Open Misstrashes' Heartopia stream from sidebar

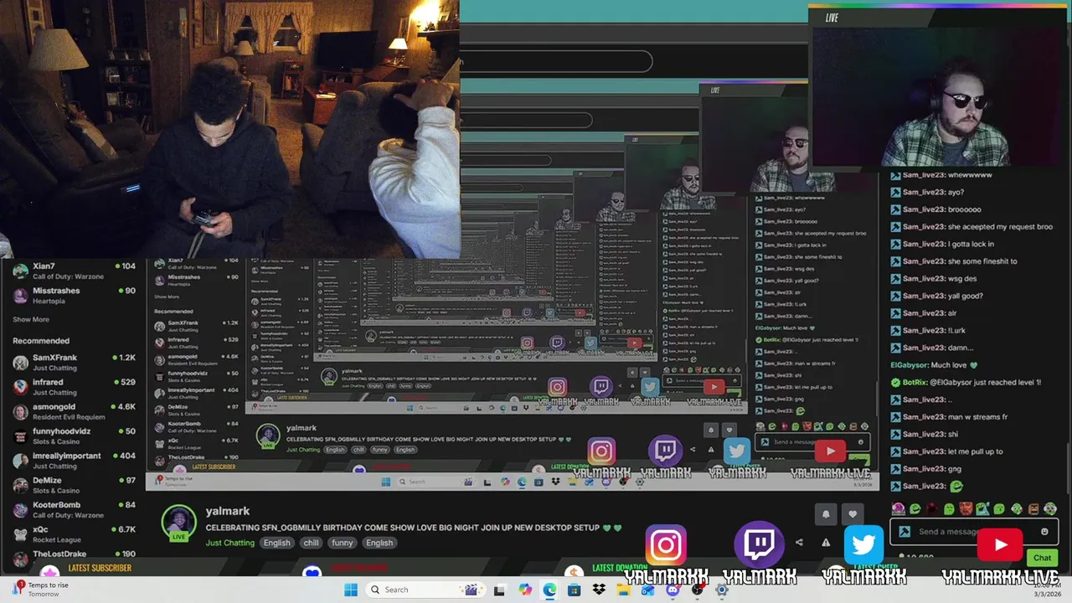click(74, 295)
